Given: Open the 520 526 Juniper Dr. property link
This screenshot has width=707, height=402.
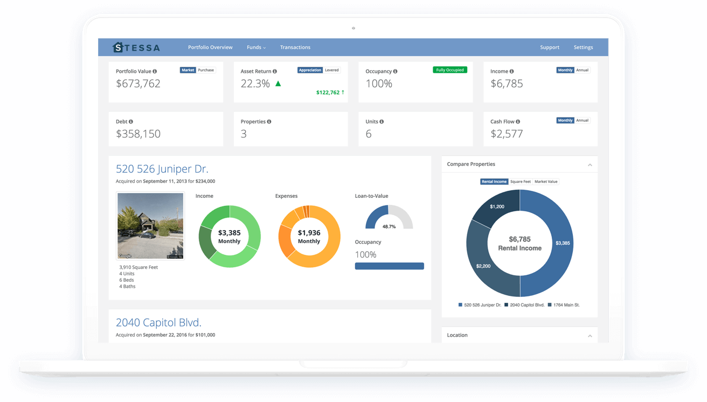Looking at the screenshot, I should [x=162, y=169].
